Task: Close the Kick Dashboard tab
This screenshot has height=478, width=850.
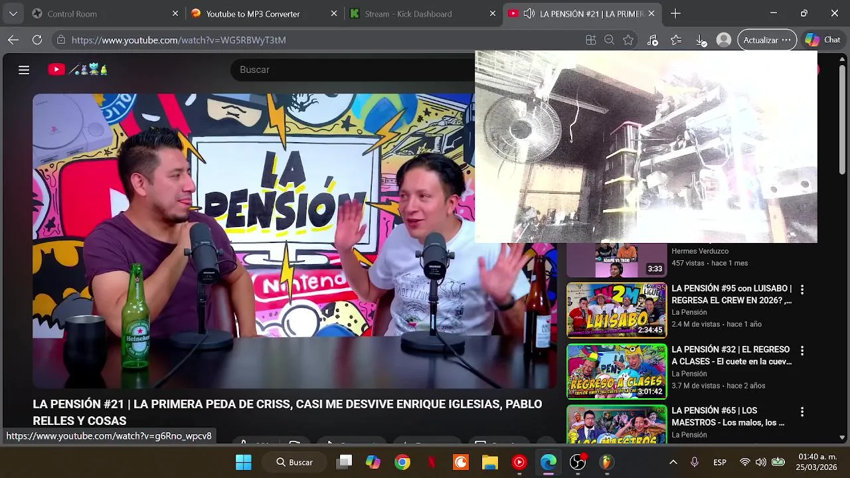Action: coord(493,13)
